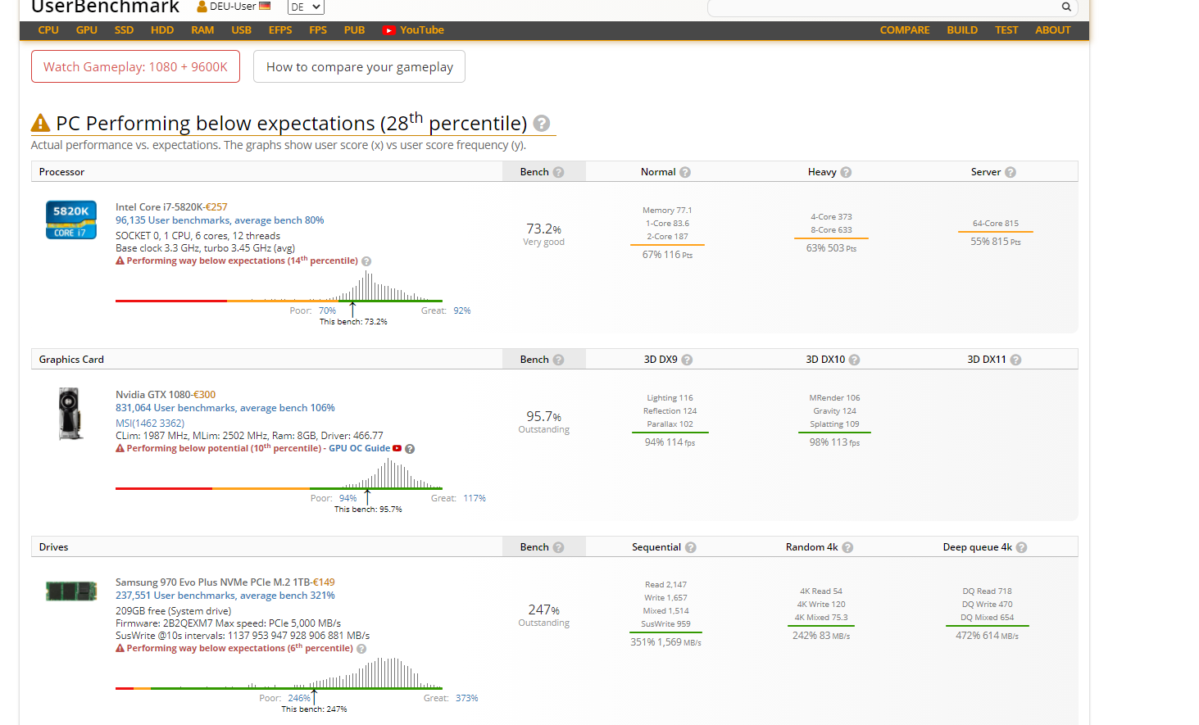Open the USB menu
Image resolution: width=1199 pixels, height=725 pixels.
tap(242, 30)
